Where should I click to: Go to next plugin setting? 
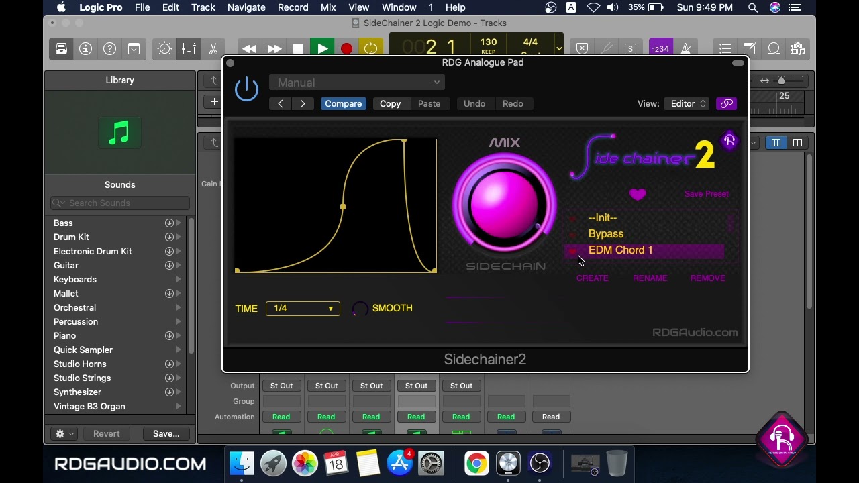tap(303, 103)
